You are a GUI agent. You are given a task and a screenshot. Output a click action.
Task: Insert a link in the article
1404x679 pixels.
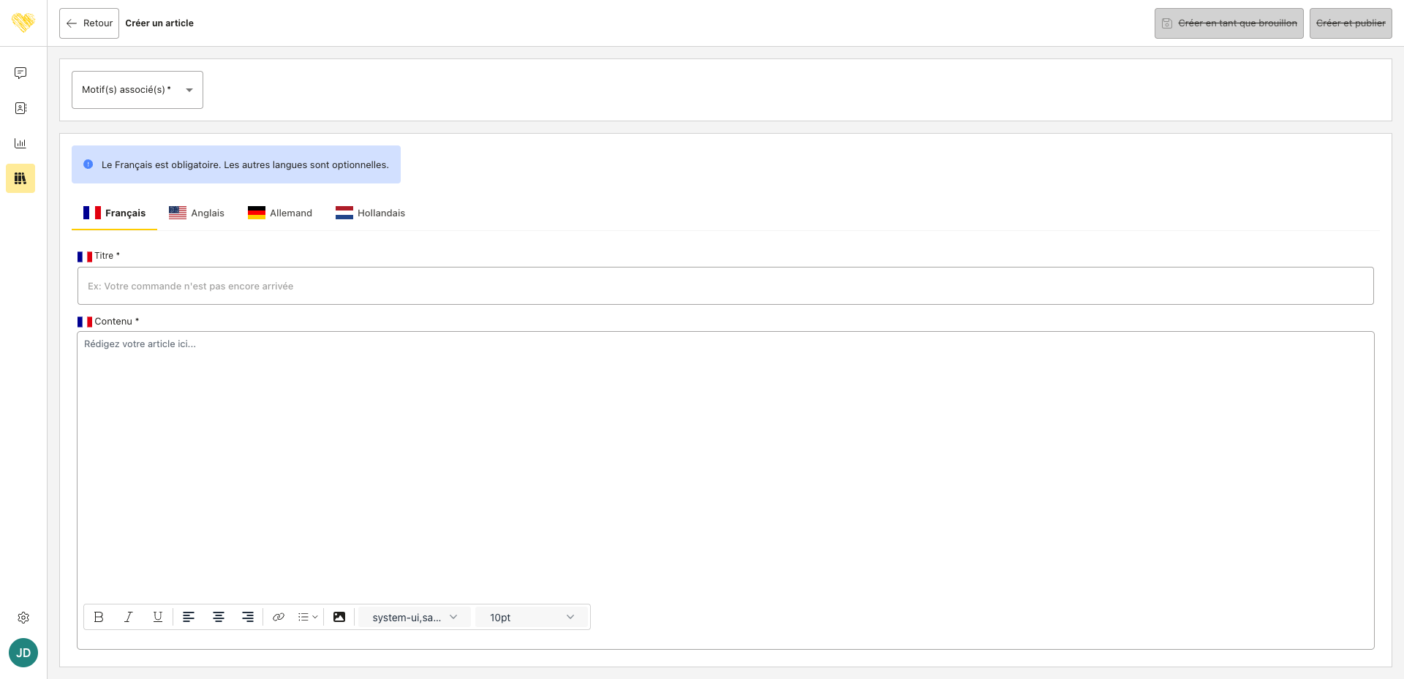click(x=279, y=617)
